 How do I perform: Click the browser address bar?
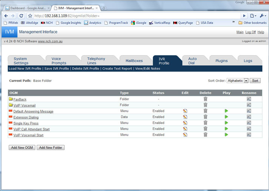136,16
